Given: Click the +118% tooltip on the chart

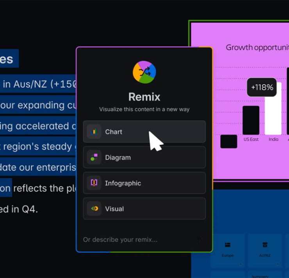Looking at the screenshot, I should [x=262, y=87].
